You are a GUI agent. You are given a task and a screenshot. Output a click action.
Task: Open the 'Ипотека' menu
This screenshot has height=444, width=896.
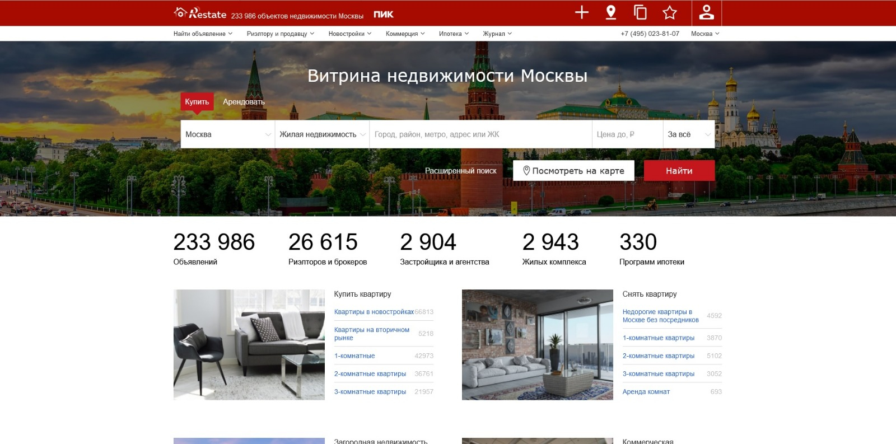pyautogui.click(x=454, y=34)
